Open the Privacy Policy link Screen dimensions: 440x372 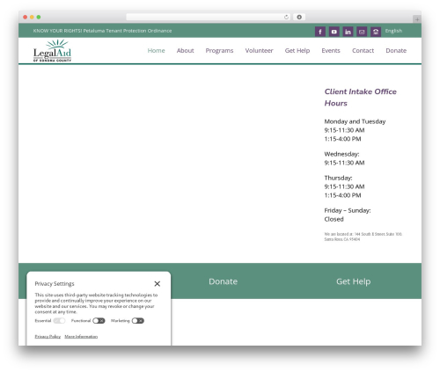pyautogui.click(x=48, y=336)
